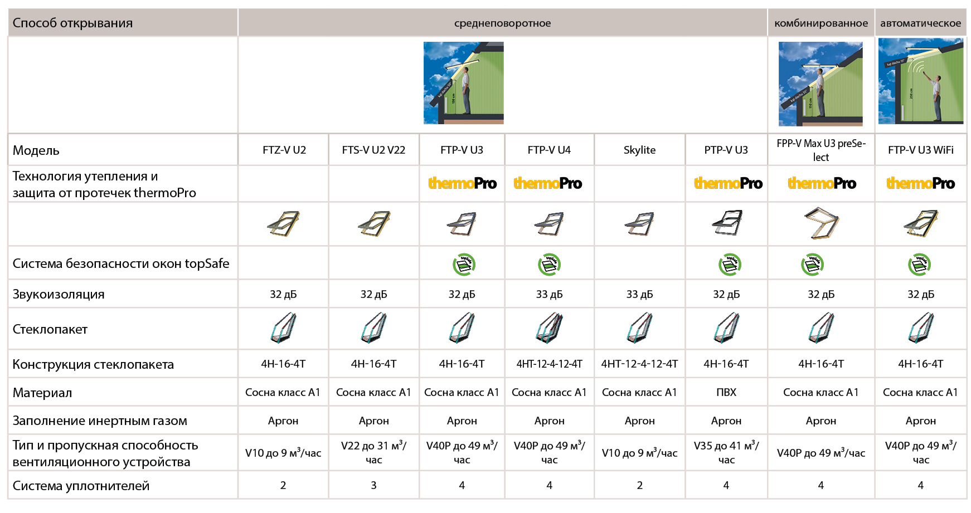Open the среднеповоротное opening illustration

[463, 83]
